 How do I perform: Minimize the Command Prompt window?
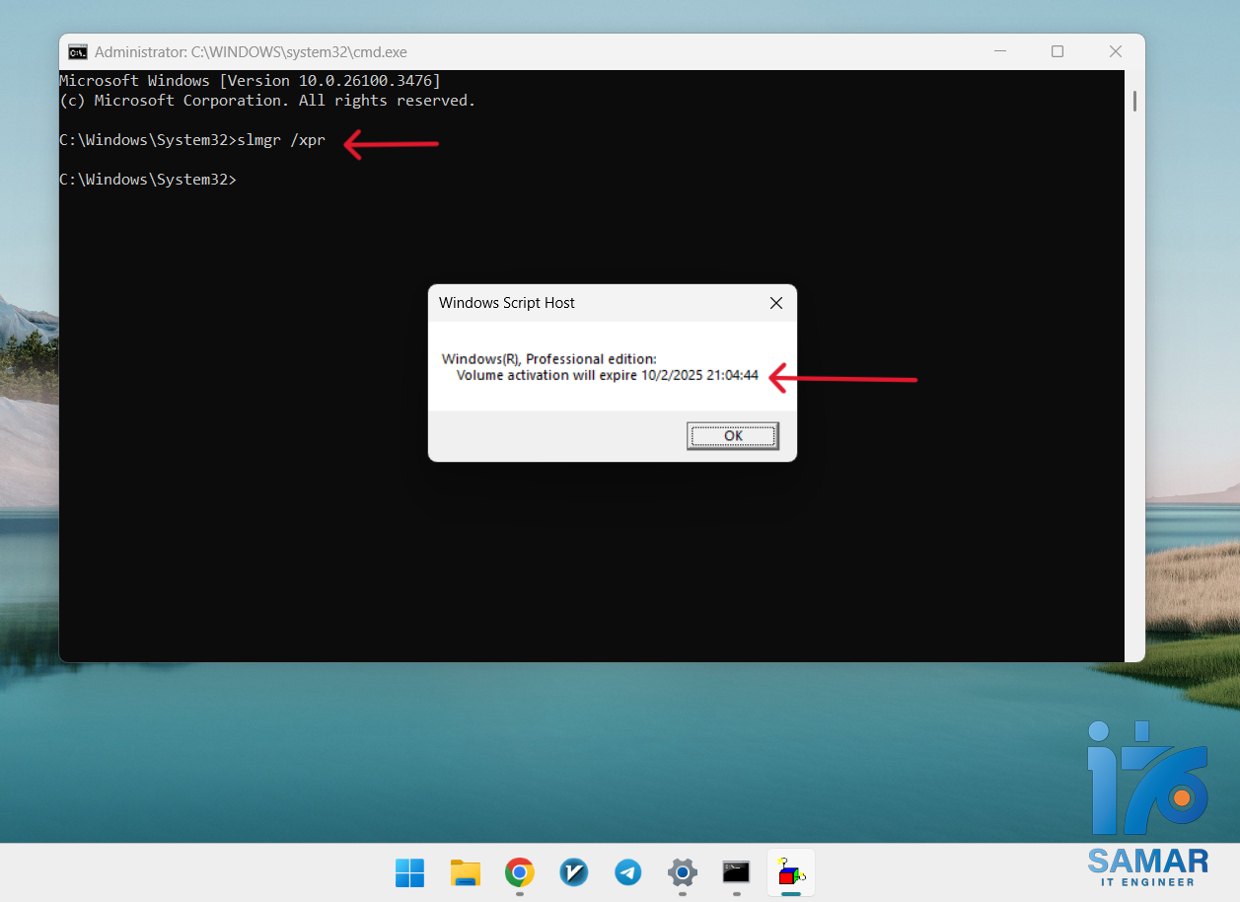tap(998, 51)
